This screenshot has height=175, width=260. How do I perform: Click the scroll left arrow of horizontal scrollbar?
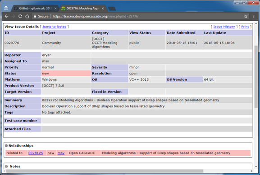pyautogui.click(x=5, y=171)
